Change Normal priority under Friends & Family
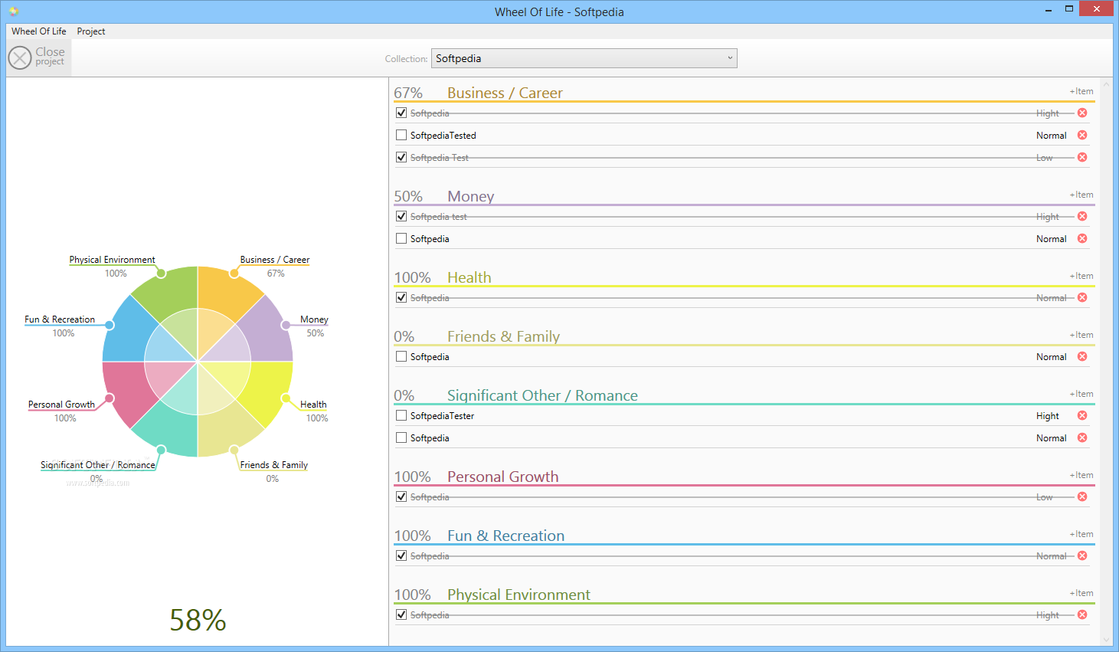The image size is (1119, 652). click(x=1051, y=357)
